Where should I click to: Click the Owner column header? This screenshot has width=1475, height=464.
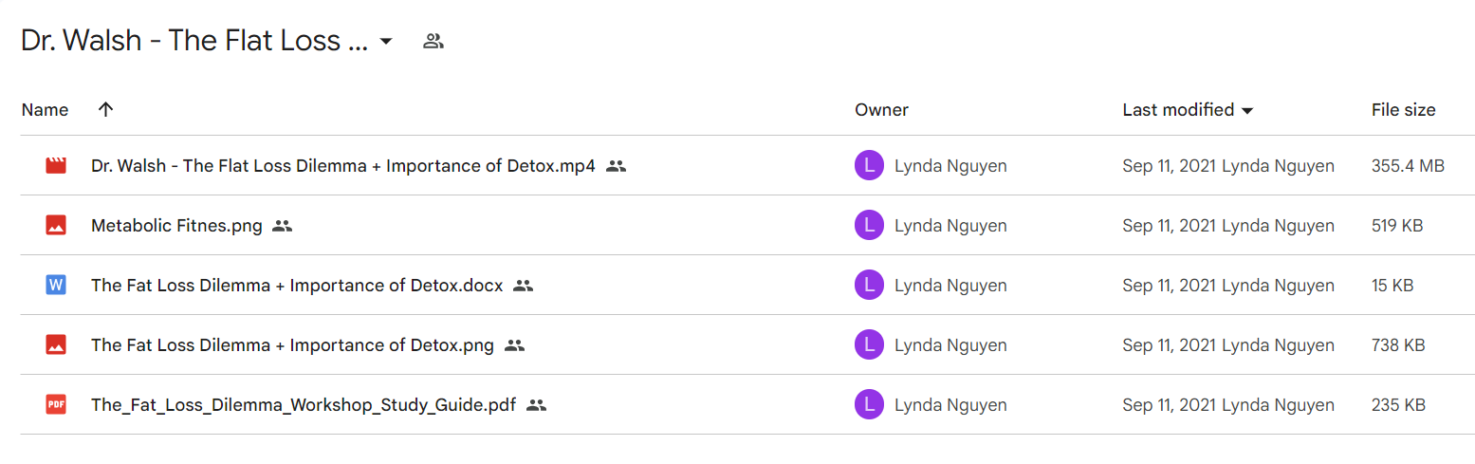(881, 110)
